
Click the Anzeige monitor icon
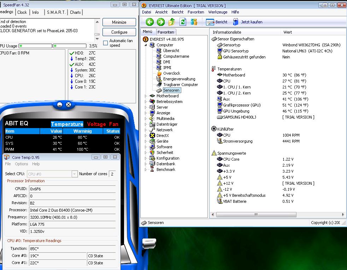tap(152, 113)
